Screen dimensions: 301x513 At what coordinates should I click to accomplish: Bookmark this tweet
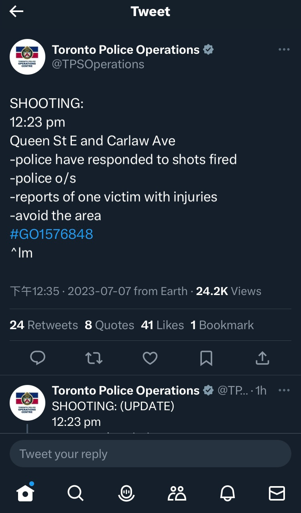pyautogui.click(x=206, y=358)
